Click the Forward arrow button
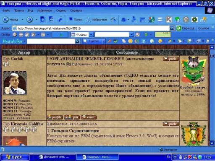 click(29, 20)
